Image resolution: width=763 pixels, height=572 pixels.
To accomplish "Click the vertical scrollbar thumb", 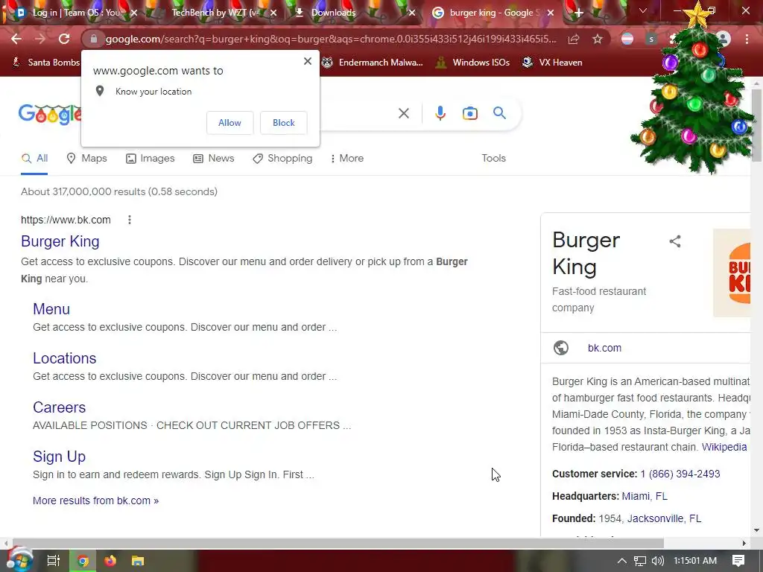I will [x=756, y=125].
